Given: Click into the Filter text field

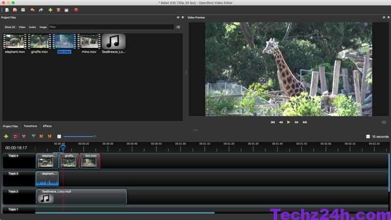Looking at the screenshot, I should tap(111, 27).
